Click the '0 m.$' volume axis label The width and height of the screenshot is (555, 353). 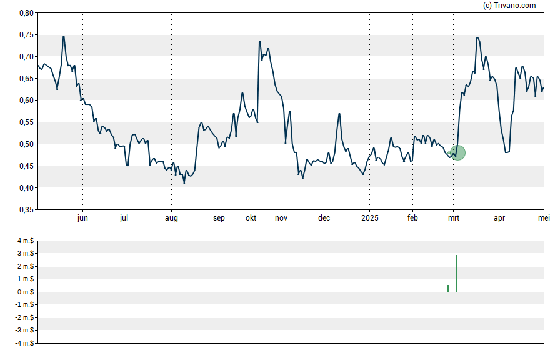coord(26,292)
